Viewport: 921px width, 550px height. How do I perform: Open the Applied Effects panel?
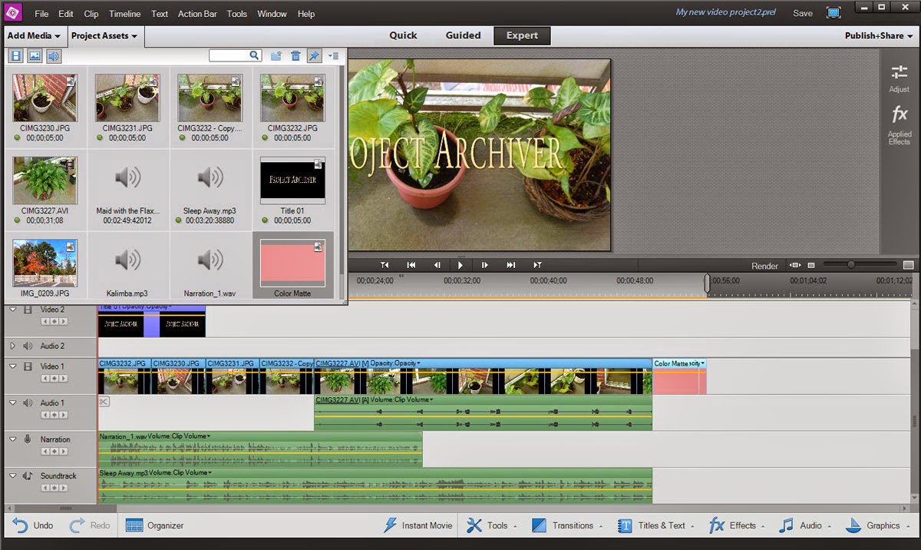click(899, 119)
